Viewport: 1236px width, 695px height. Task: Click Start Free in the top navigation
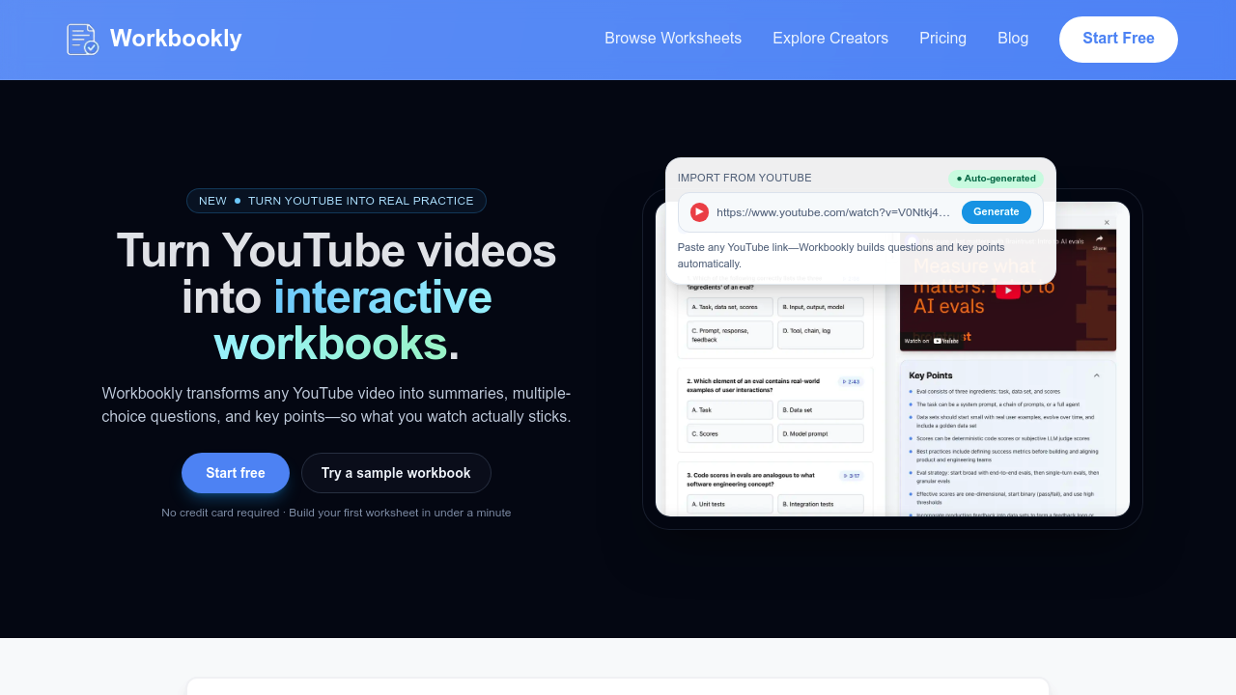[x=1118, y=39]
